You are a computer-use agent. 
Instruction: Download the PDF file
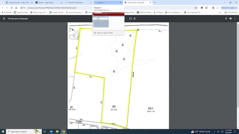(226, 19)
